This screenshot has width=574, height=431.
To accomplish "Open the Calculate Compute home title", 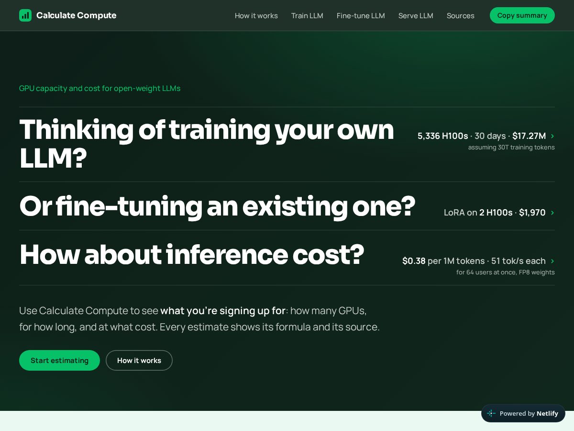I will pyautogui.click(x=76, y=15).
